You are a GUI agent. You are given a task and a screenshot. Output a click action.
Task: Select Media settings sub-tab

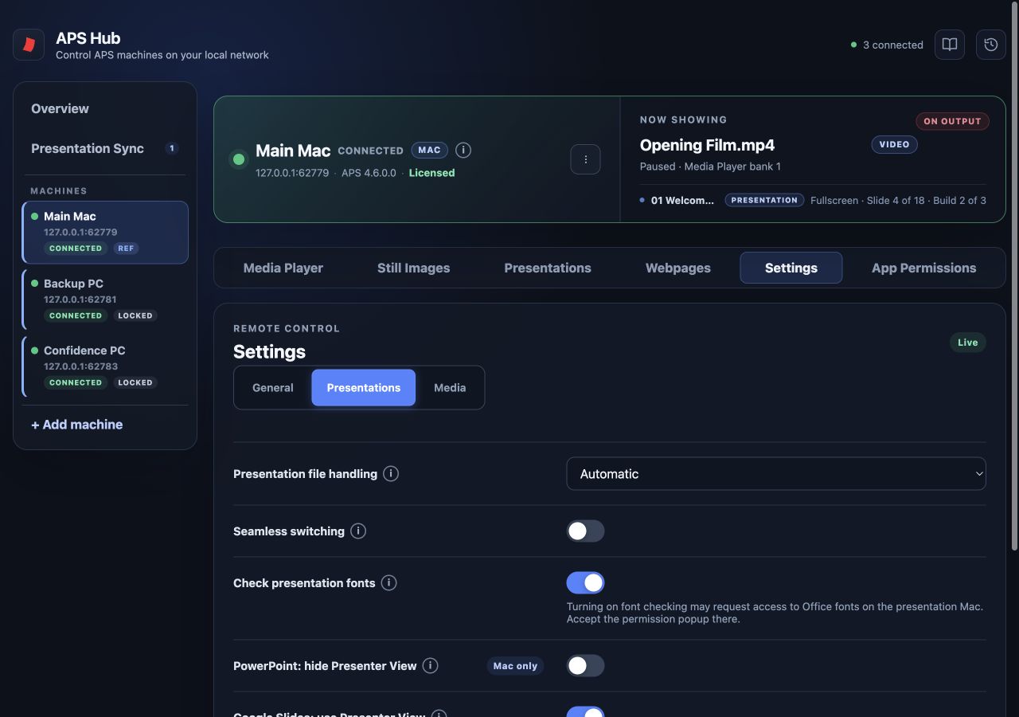[x=450, y=387]
